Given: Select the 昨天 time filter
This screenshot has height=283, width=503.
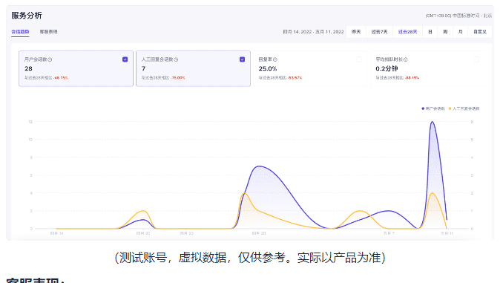Looking at the screenshot, I should click(356, 32).
